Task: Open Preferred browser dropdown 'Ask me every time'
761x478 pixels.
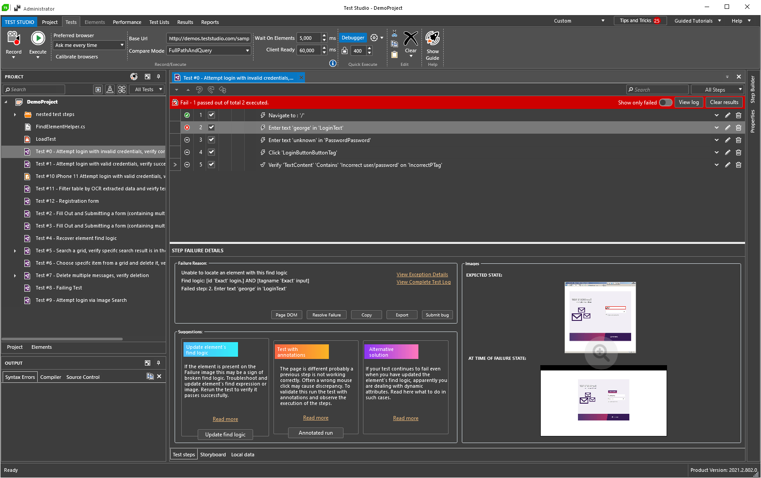Action: pyautogui.click(x=89, y=45)
